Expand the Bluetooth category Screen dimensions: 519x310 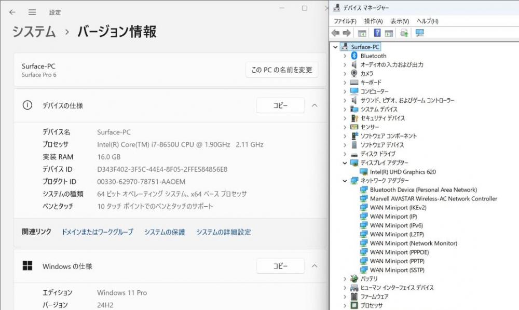(345, 56)
